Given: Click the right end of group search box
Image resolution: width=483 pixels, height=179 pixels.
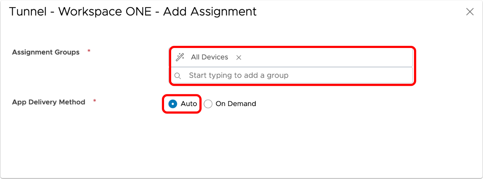Looking at the screenshot, I should coord(402,75).
